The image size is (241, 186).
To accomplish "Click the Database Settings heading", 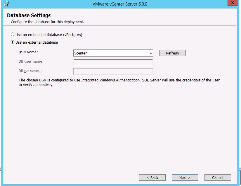I will click(x=29, y=15).
